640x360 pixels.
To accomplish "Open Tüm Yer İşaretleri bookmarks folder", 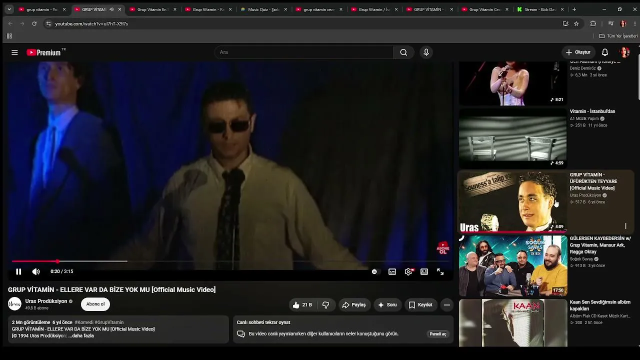I will coord(618,36).
